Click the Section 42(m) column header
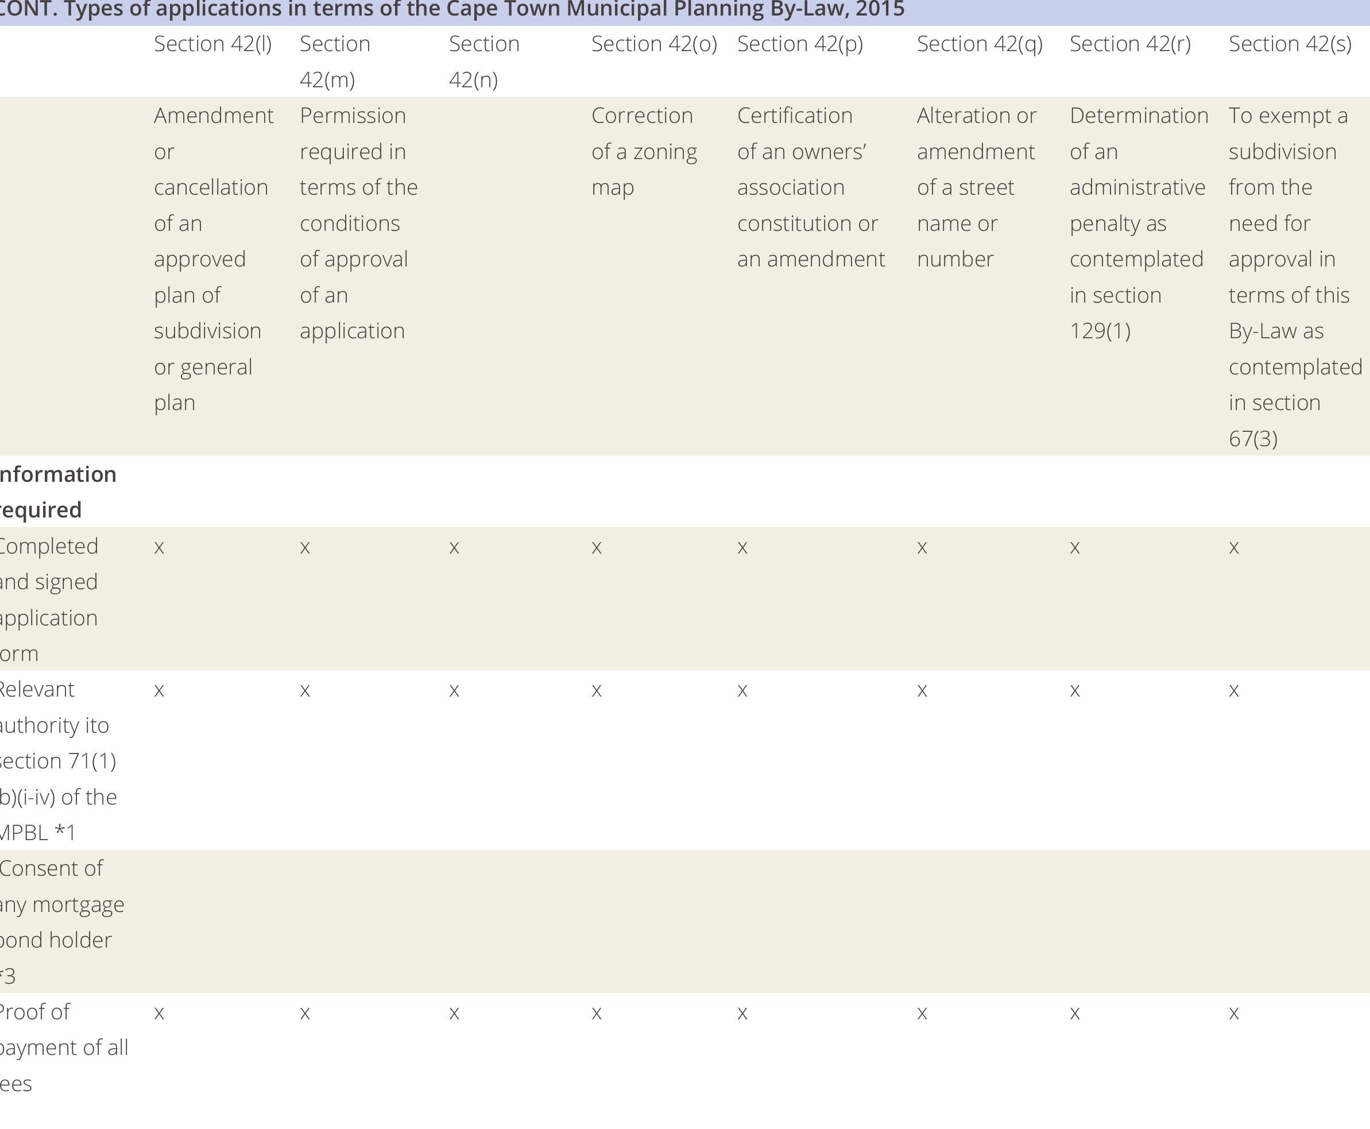The width and height of the screenshot is (1370, 1129). [335, 62]
